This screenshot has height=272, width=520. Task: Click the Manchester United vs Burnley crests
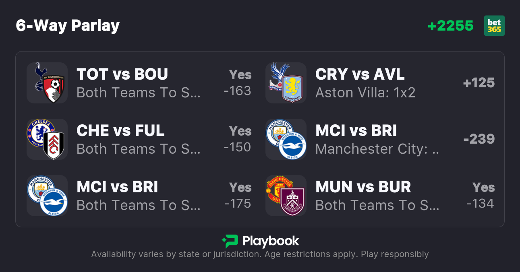point(286,196)
